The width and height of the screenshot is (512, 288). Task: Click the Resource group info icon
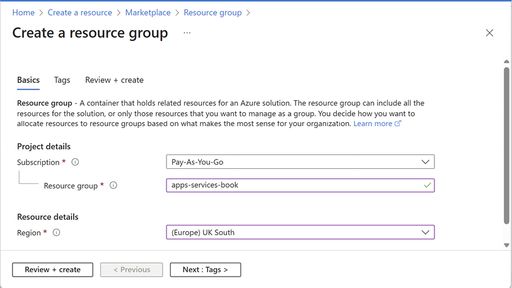(113, 185)
